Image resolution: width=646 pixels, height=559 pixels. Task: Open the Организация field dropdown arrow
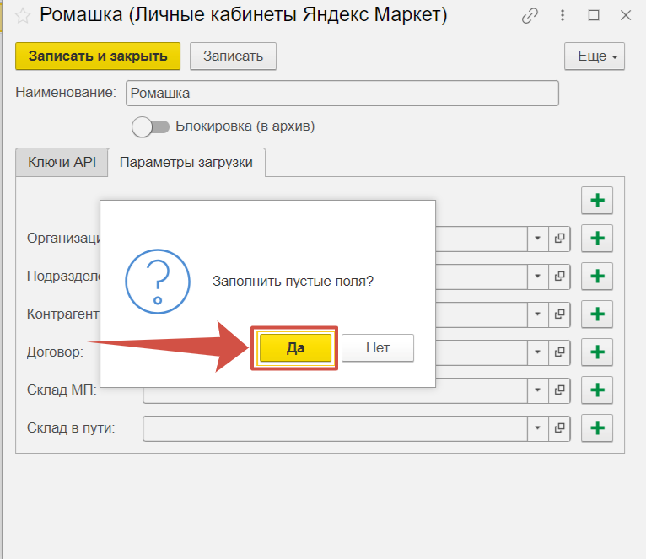pyautogui.click(x=538, y=239)
